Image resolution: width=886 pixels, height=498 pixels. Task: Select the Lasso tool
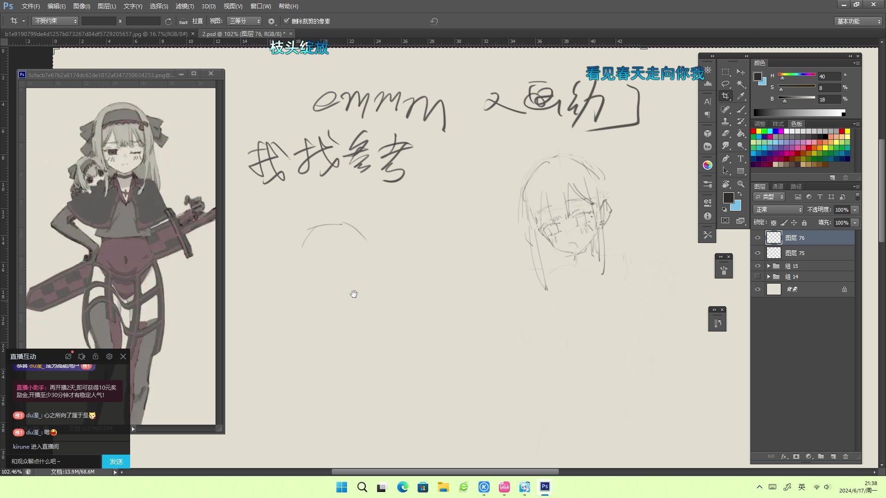click(726, 84)
